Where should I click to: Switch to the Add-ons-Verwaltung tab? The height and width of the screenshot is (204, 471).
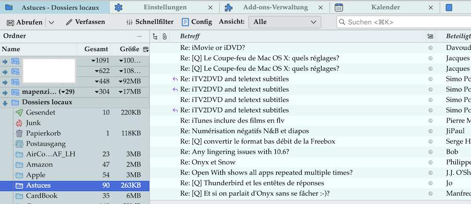click(x=275, y=7)
